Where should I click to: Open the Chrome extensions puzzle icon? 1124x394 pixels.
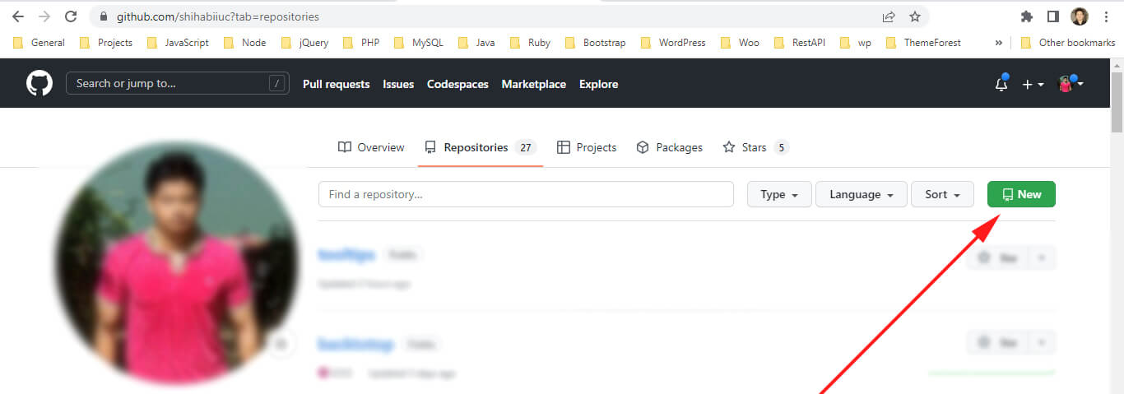click(x=1026, y=16)
